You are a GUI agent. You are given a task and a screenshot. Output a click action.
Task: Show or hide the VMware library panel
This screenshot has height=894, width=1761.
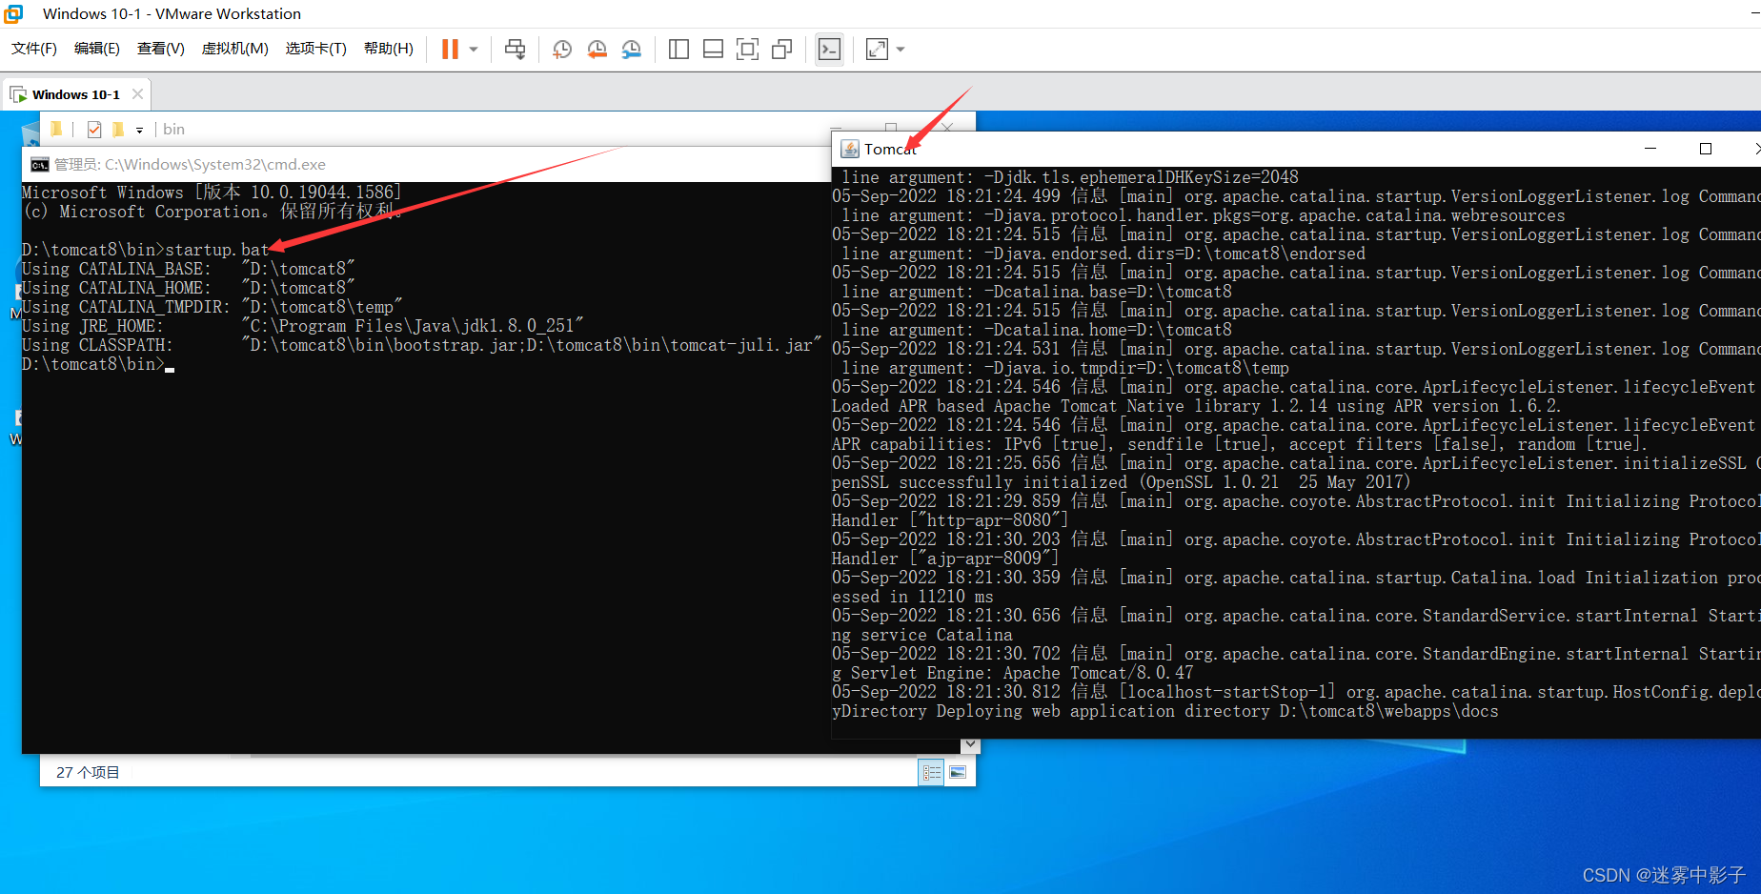pos(678,49)
